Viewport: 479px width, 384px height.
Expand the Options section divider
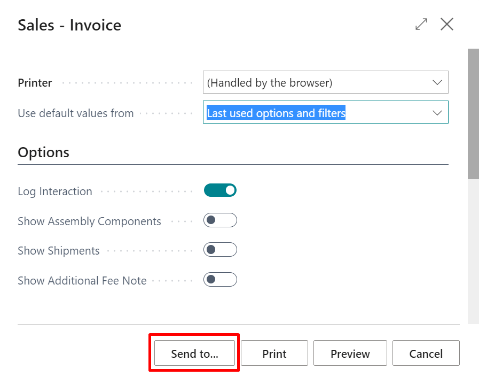coord(43,152)
